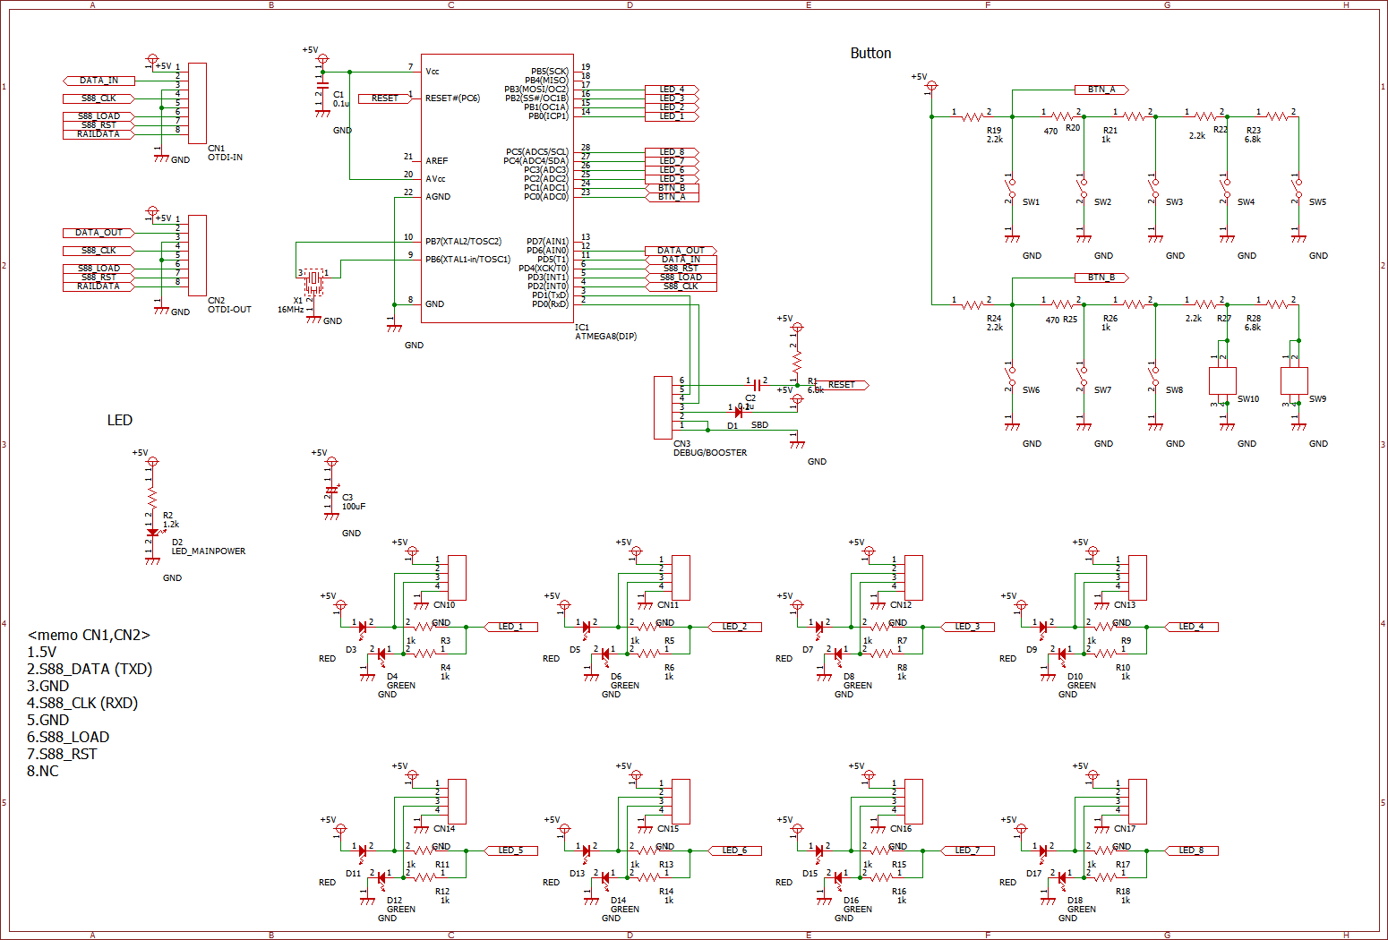
Task: Select the BTN_A net flag above SW1 row
Action: click(x=1101, y=90)
